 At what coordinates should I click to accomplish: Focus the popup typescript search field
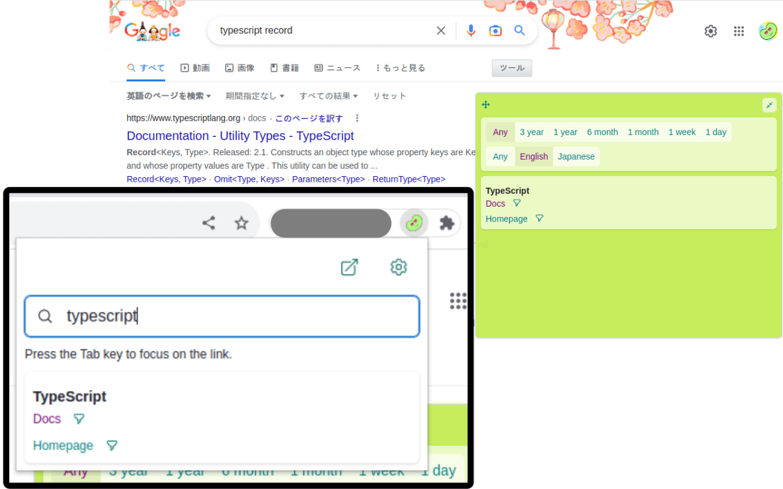tap(222, 316)
